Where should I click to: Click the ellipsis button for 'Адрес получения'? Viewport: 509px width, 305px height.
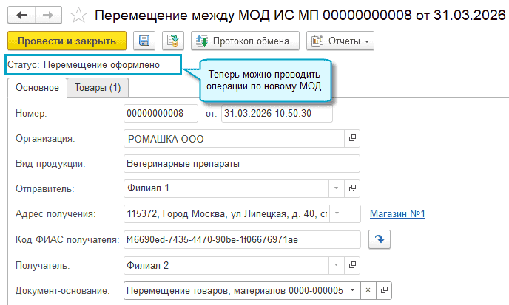(x=353, y=214)
